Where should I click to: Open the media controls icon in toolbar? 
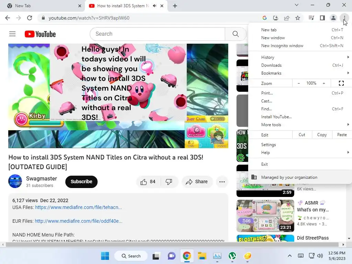click(311, 18)
